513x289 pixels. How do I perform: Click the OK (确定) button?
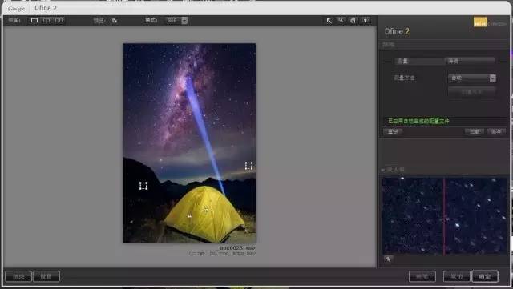tap(485, 276)
